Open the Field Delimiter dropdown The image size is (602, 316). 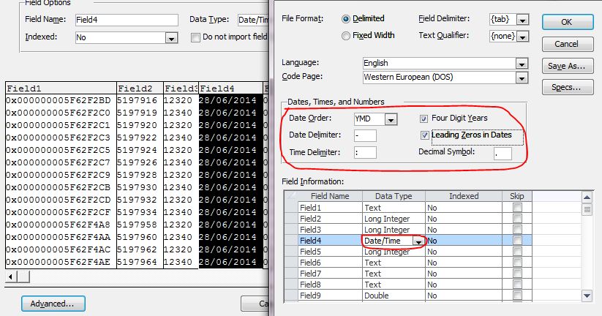pyautogui.click(x=522, y=20)
